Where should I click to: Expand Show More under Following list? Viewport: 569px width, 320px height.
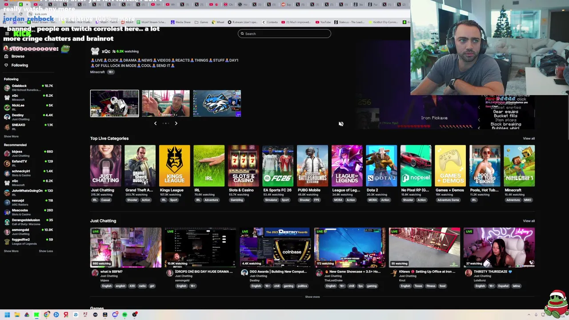(x=12, y=136)
